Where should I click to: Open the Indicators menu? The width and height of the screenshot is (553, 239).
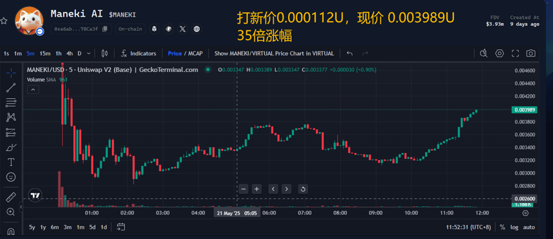click(138, 53)
